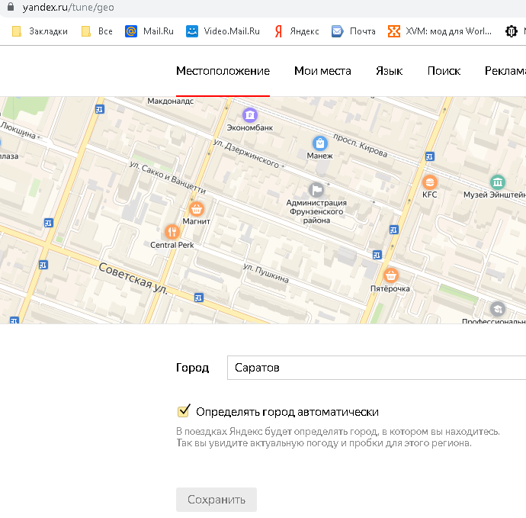Viewport: 526px width, 518px height.
Task: Click the Пятёрочка store marker
Action: click(391, 275)
